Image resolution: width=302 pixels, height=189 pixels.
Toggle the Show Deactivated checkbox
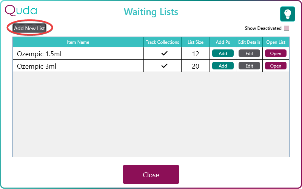(287, 28)
